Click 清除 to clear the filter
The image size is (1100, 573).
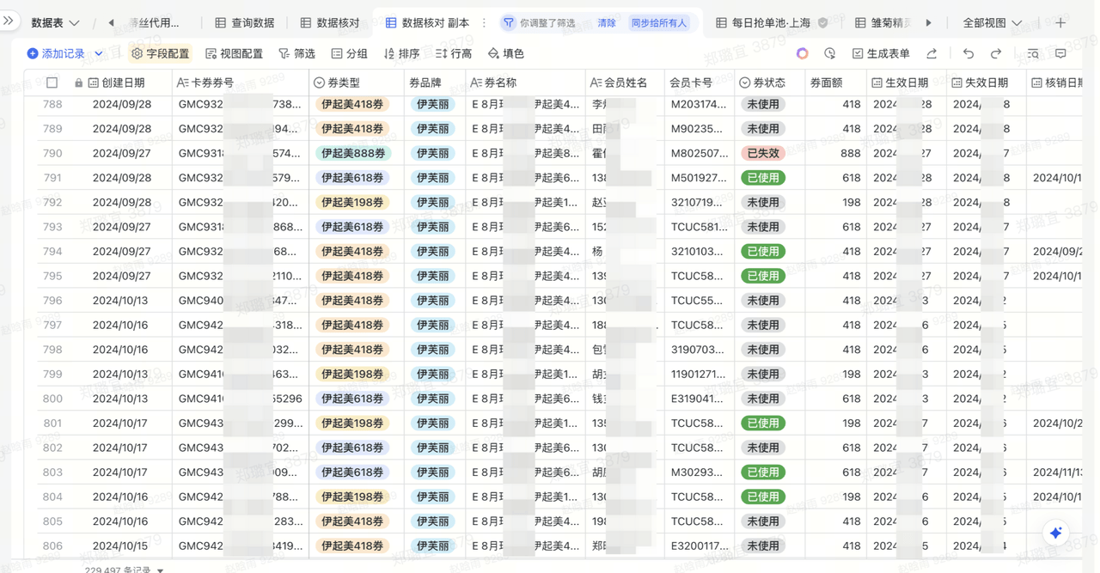click(607, 23)
